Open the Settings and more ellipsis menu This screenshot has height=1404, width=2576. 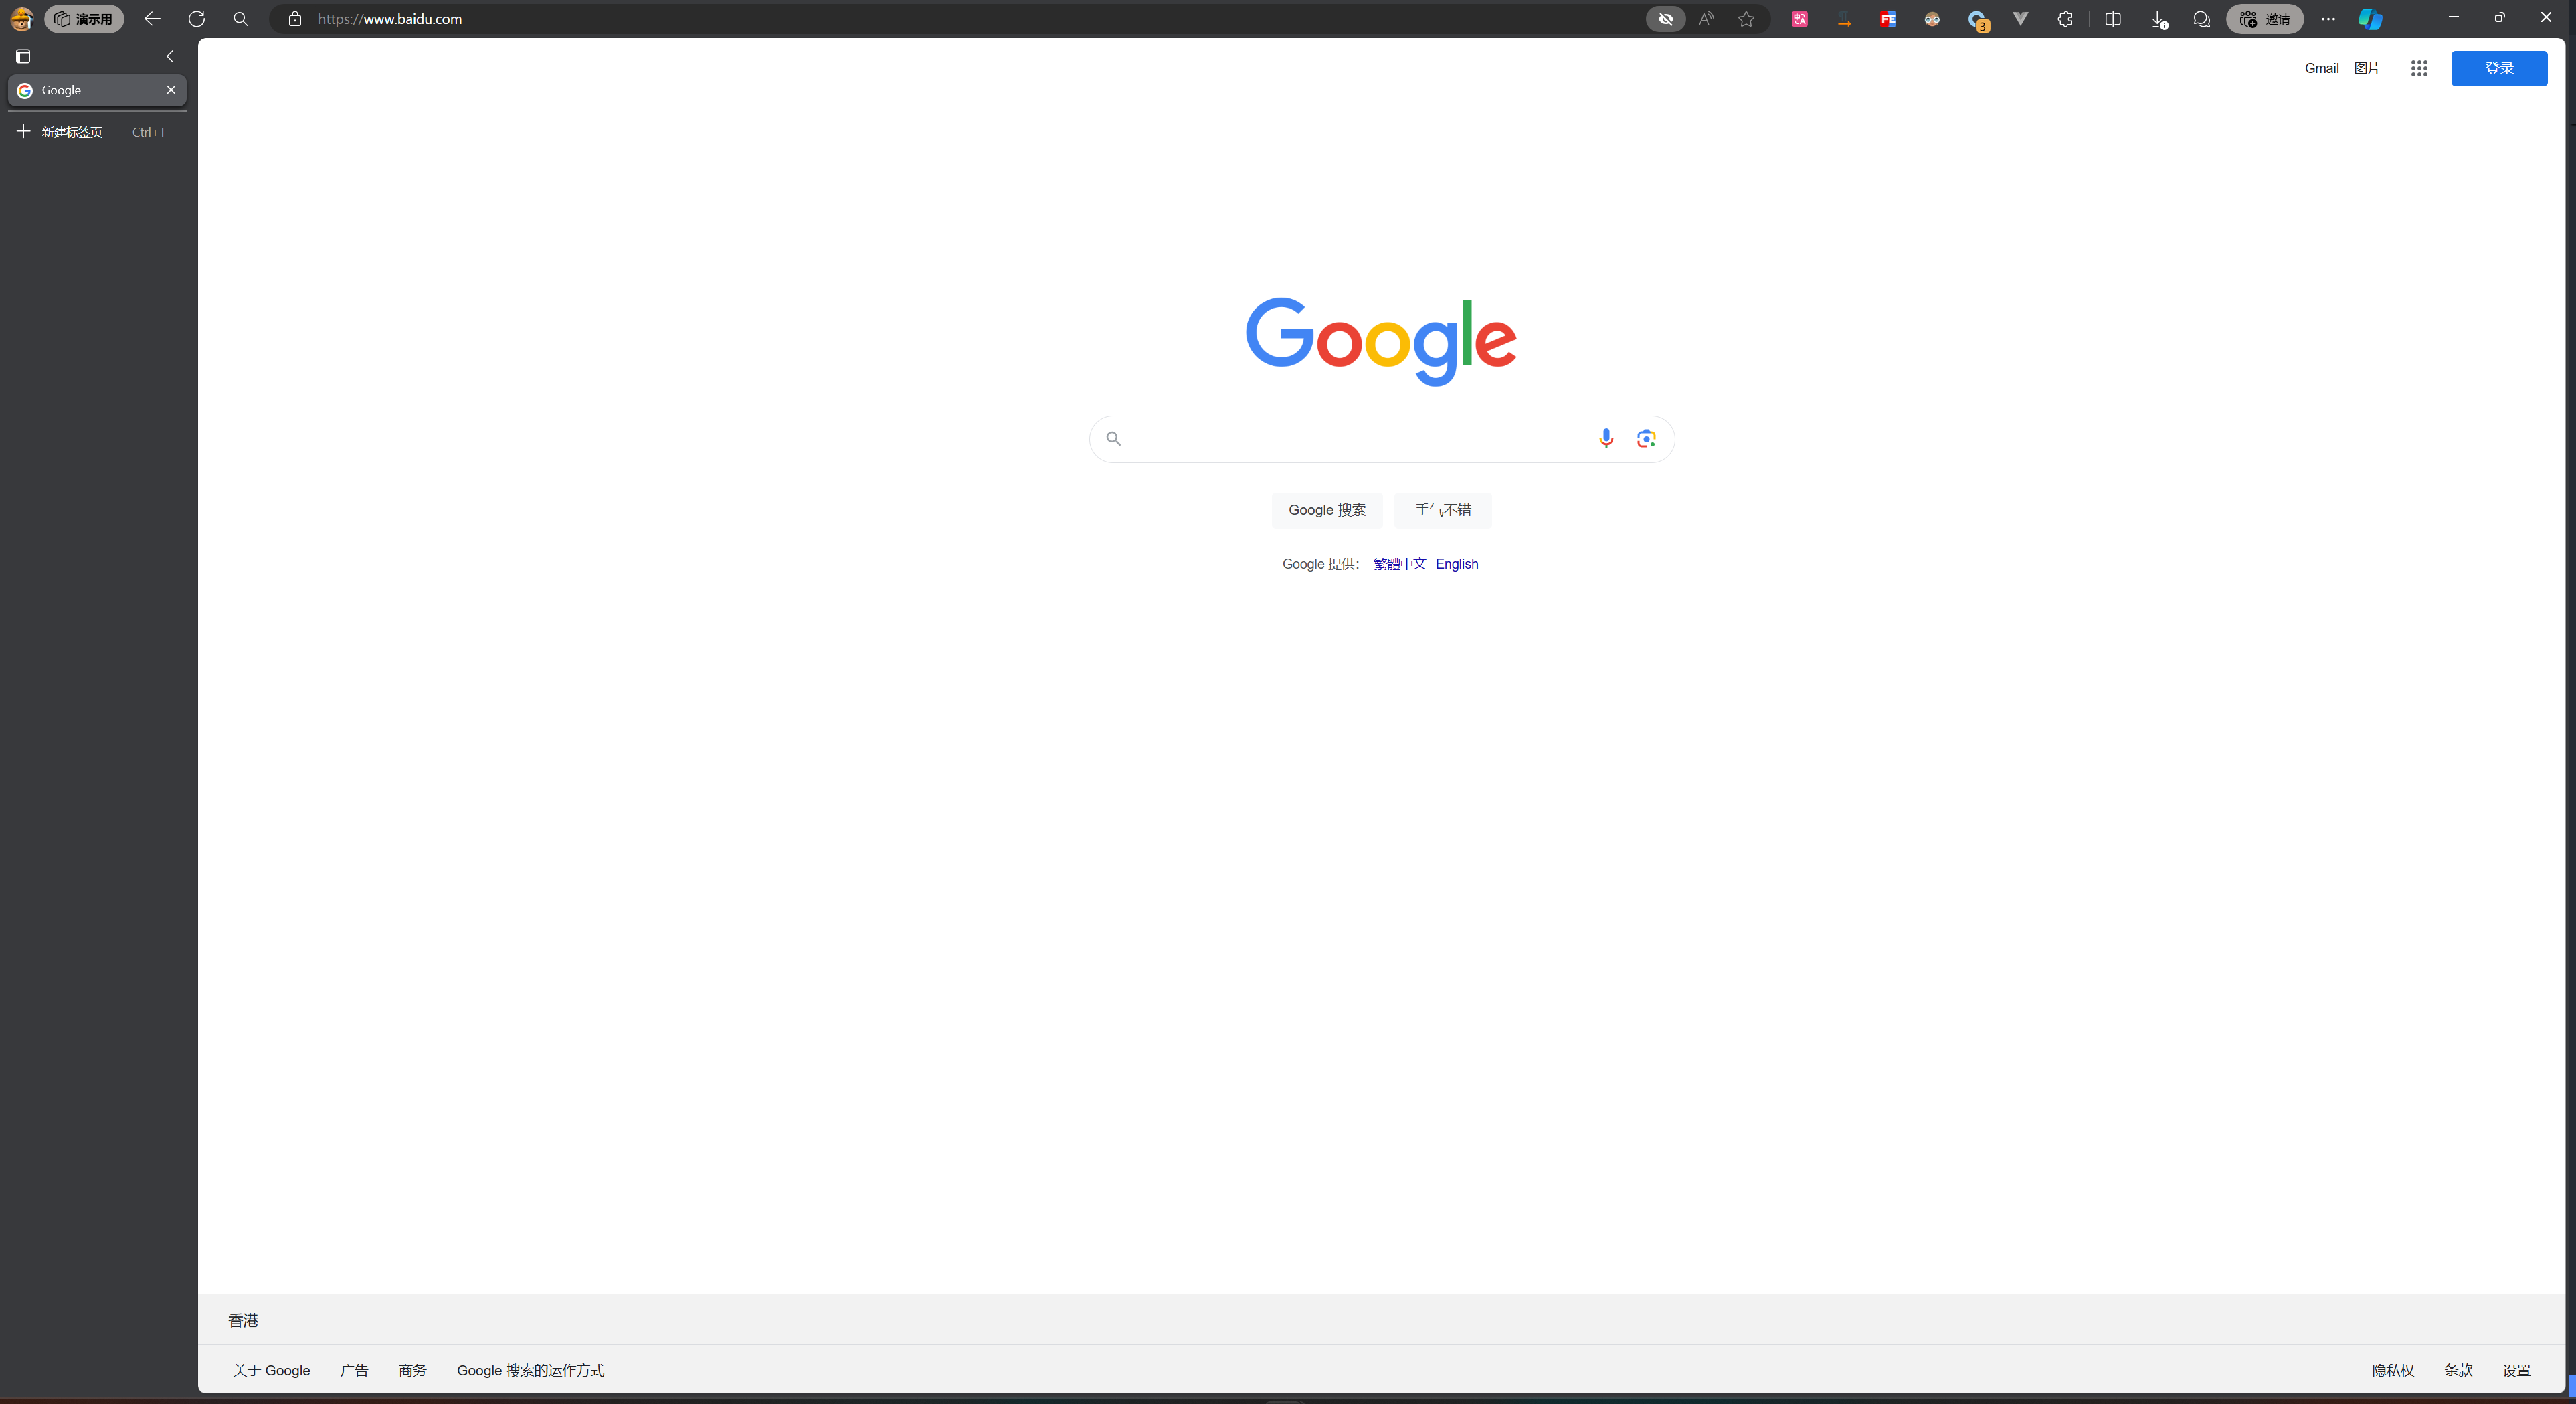(x=2328, y=19)
